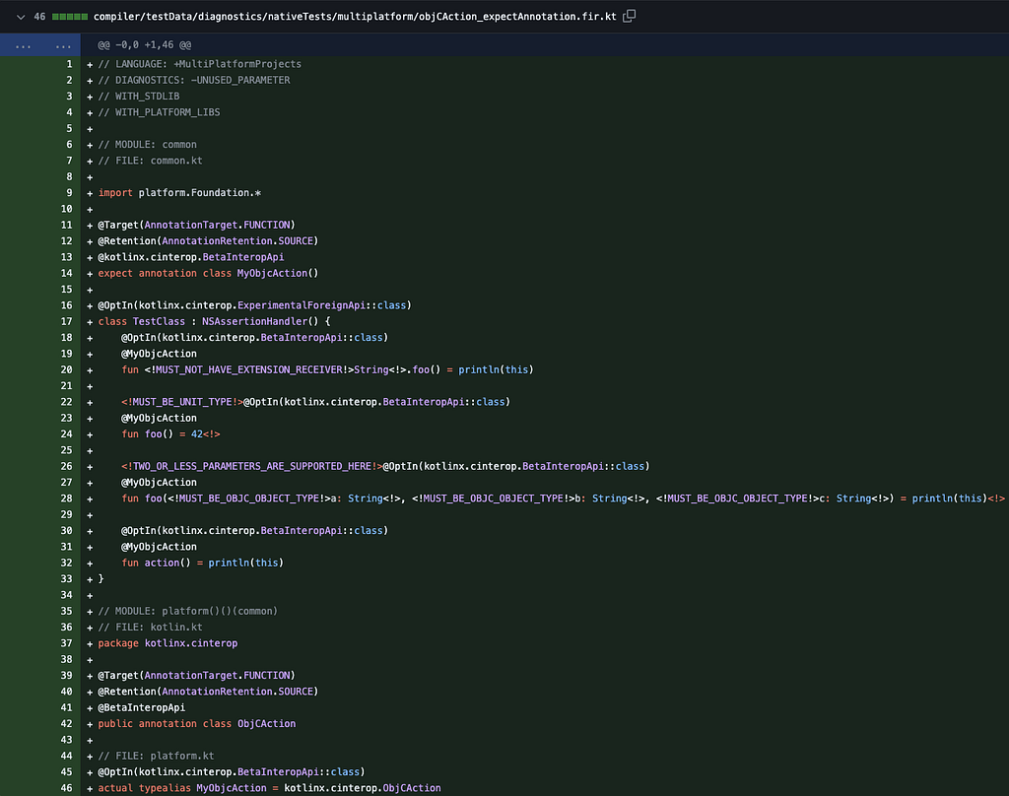The width and height of the screenshot is (1009, 796).
Task: Select line number 20
Action: [x=66, y=370]
